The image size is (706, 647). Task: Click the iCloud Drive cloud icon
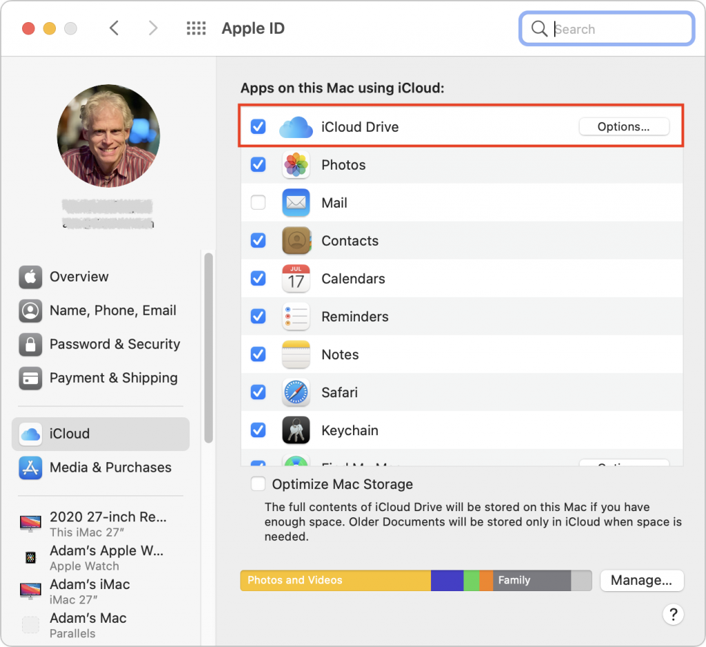[296, 127]
